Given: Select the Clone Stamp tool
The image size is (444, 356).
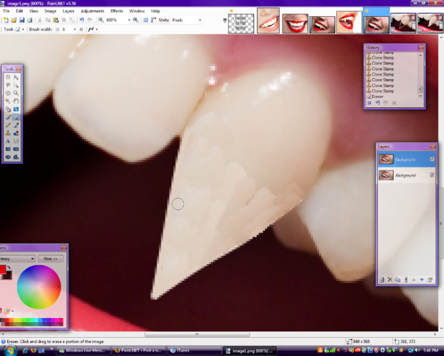Looking at the screenshot, I should point(8,133).
